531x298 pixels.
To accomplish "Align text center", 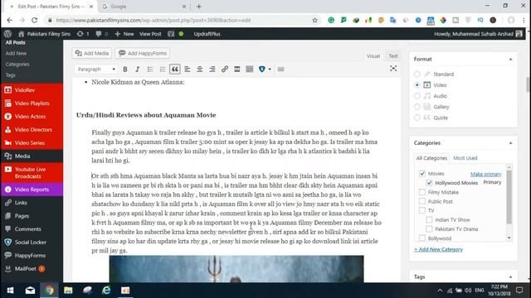I will pyautogui.click(x=199, y=70).
